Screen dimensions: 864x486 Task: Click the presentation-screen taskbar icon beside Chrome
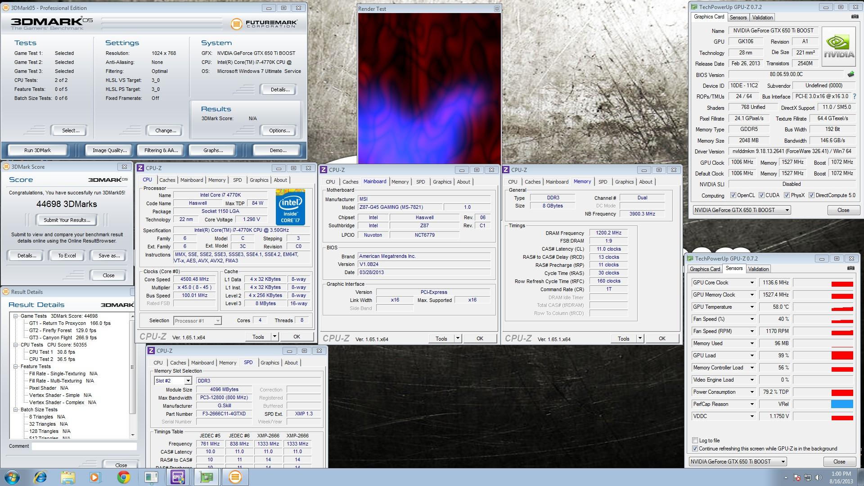tap(151, 477)
